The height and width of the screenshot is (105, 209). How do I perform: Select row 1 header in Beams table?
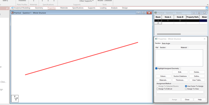(158, 21)
